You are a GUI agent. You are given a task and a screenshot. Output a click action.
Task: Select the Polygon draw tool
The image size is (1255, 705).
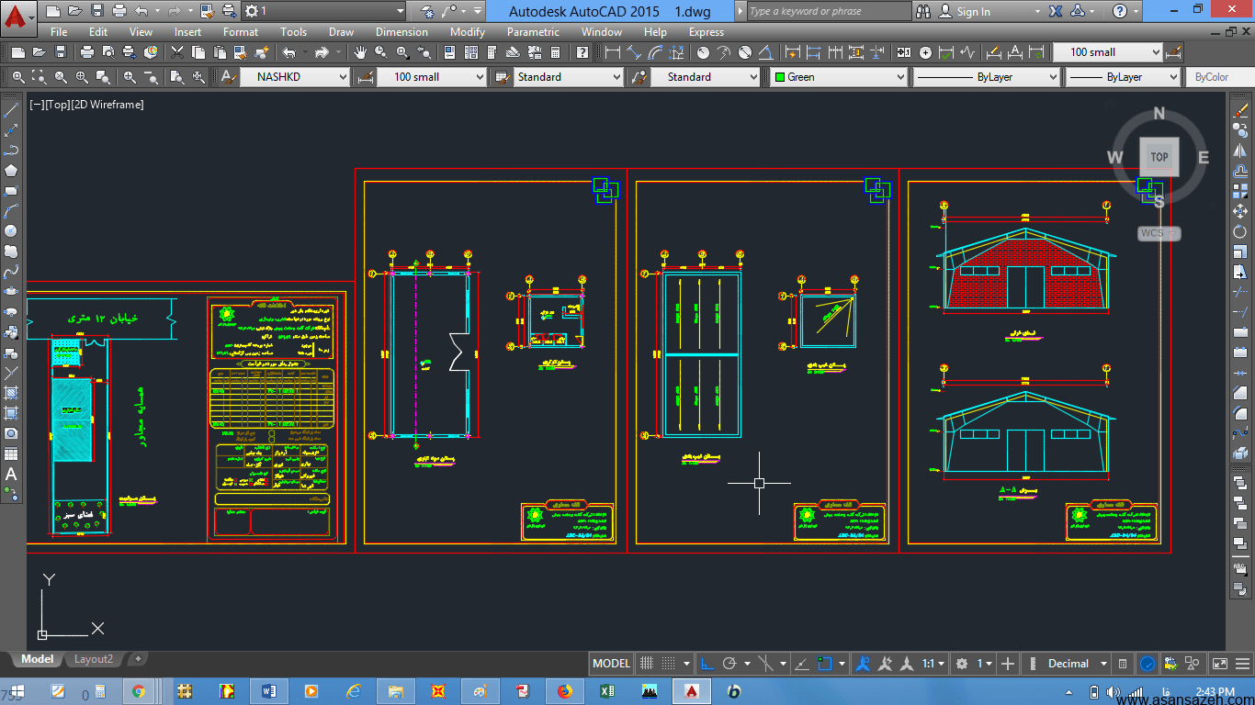(11, 170)
